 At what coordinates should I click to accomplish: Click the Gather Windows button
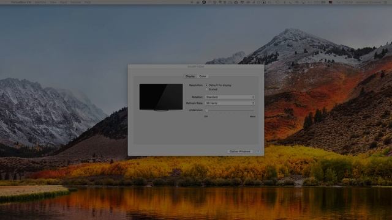tap(239, 152)
